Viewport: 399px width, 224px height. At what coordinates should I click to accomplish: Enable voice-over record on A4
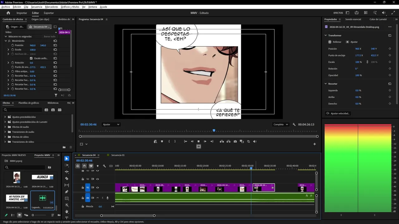[x=108, y=198]
